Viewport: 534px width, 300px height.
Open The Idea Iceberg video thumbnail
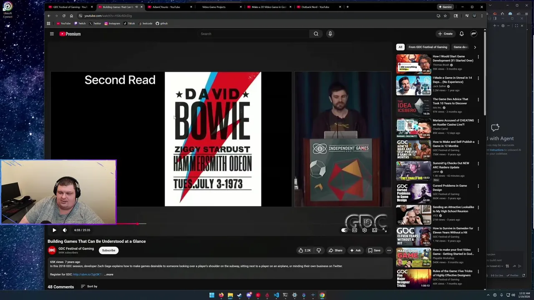coord(413,107)
